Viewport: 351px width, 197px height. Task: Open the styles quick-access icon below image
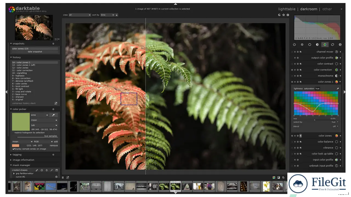[x=68, y=178]
